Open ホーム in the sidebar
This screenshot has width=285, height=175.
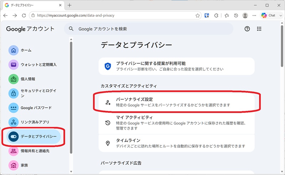33,50
